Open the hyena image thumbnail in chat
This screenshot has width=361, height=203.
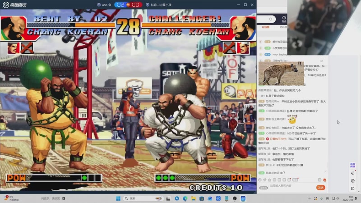click(281, 74)
